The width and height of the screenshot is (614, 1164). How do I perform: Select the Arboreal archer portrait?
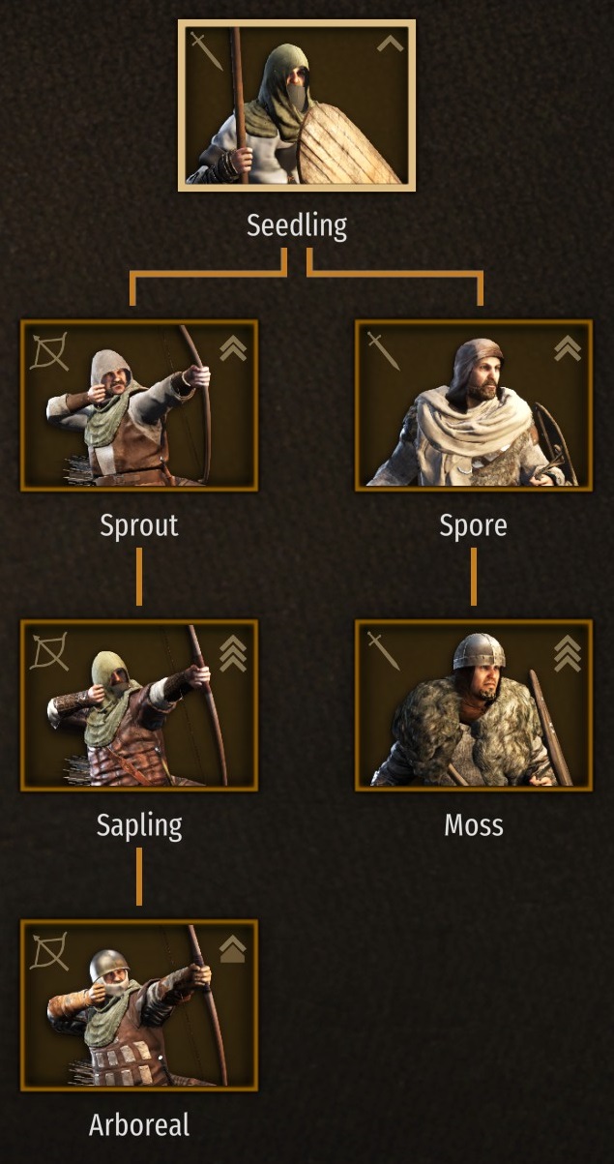[x=139, y=1005]
